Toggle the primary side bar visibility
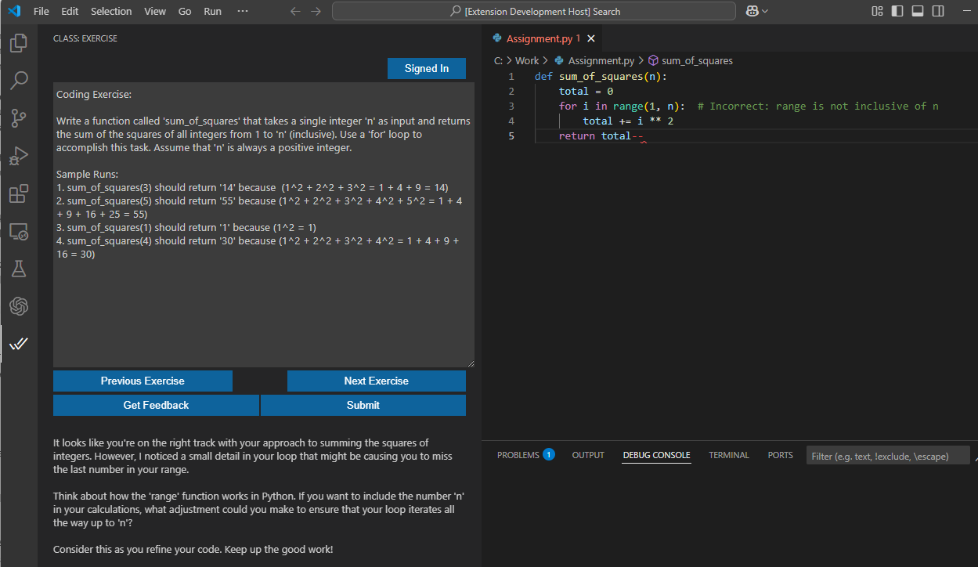The height and width of the screenshot is (567, 978). pyautogui.click(x=897, y=11)
